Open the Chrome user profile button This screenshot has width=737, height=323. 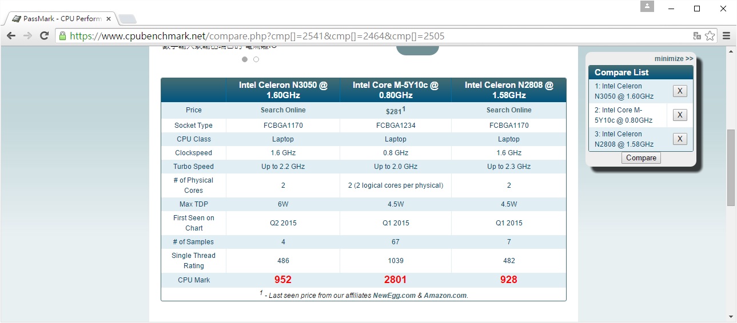647,6
